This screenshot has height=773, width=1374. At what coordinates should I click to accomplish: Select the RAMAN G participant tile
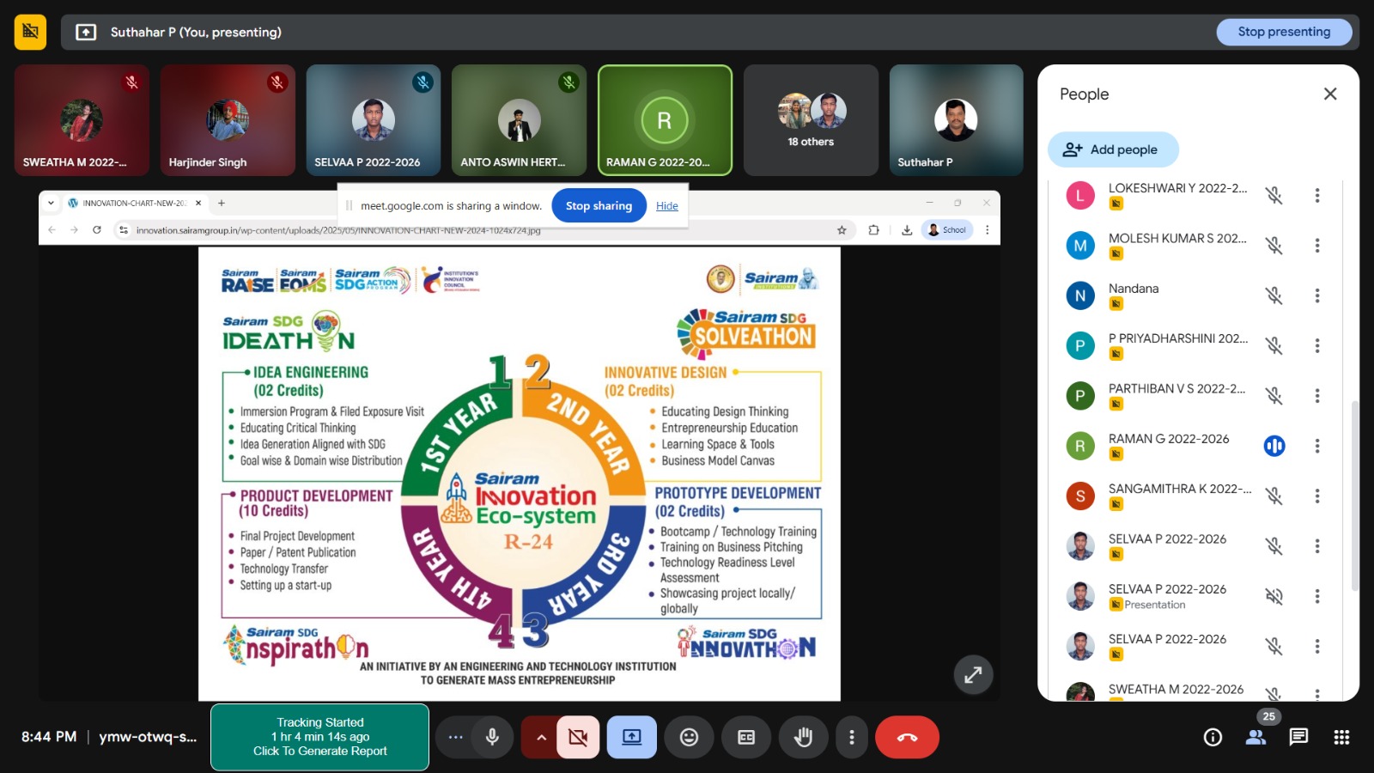coord(665,120)
